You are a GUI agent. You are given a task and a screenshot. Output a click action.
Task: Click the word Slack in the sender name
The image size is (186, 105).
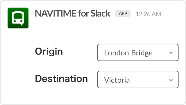click(x=100, y=13)
